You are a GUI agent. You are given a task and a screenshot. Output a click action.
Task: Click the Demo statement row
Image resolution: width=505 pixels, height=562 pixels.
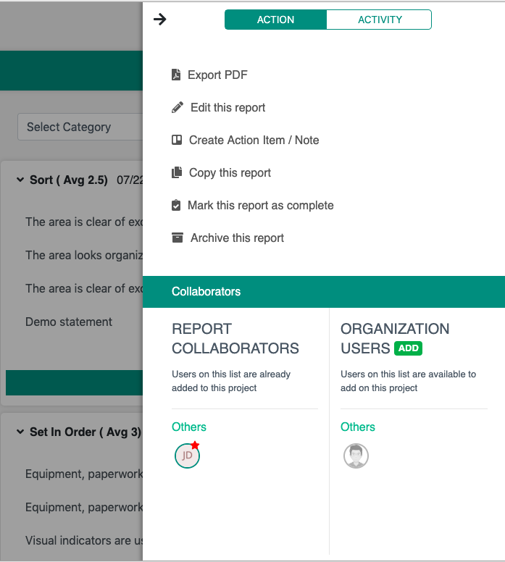pos(69,322)
